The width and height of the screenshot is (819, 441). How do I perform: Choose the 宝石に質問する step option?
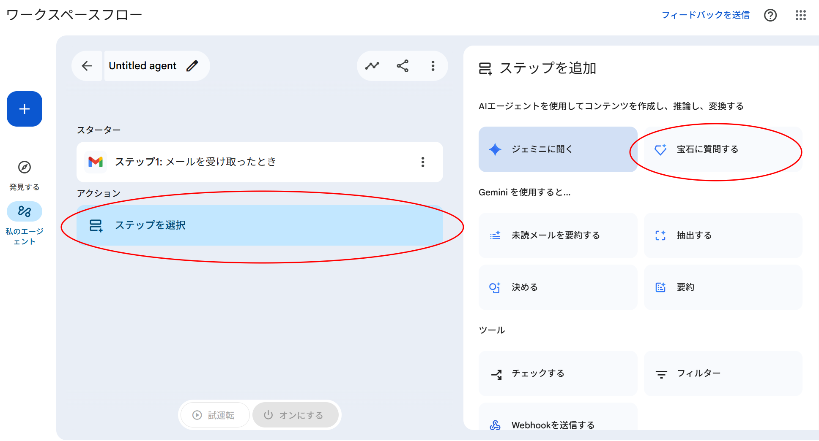pos(722,149)
